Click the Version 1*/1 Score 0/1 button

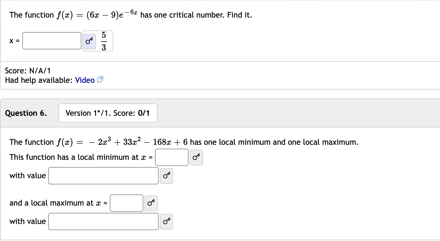[x=108, y=113]
